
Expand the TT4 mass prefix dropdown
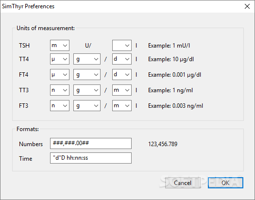[x=60, y=59]
